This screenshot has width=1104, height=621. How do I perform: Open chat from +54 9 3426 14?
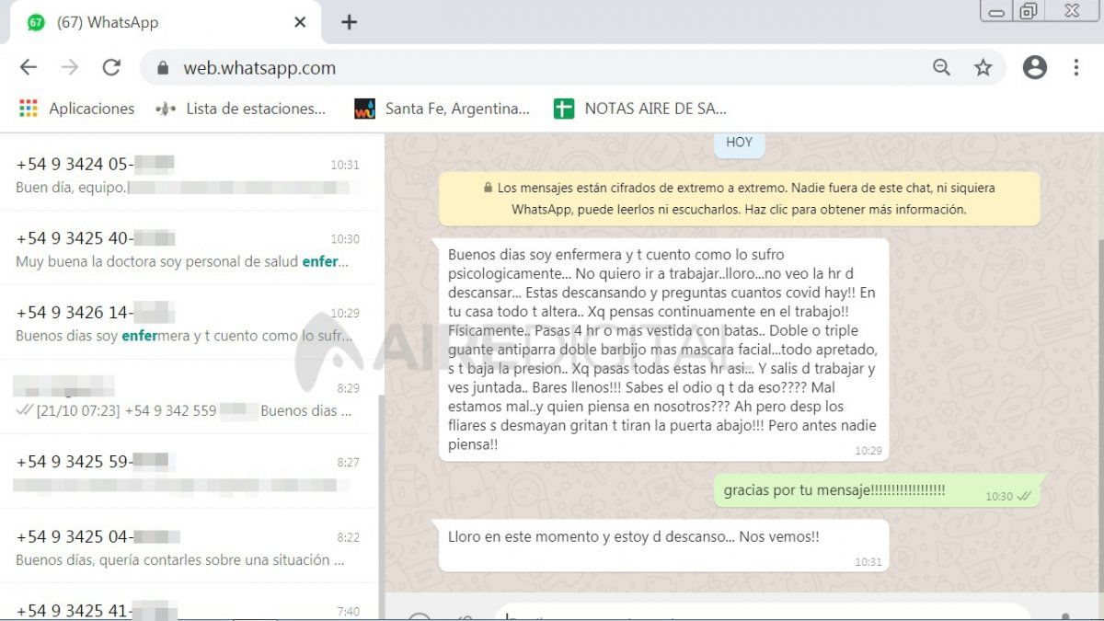click(188, 323)
